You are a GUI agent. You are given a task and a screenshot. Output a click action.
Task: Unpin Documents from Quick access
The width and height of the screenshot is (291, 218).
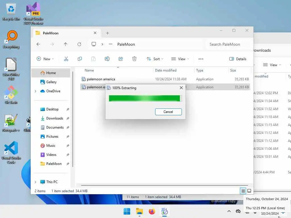point(68,127)
